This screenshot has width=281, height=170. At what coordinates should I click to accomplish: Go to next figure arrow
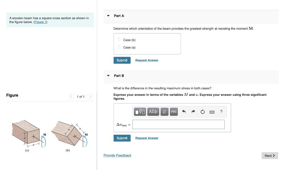pyautogui.click(x=91, y=96)
